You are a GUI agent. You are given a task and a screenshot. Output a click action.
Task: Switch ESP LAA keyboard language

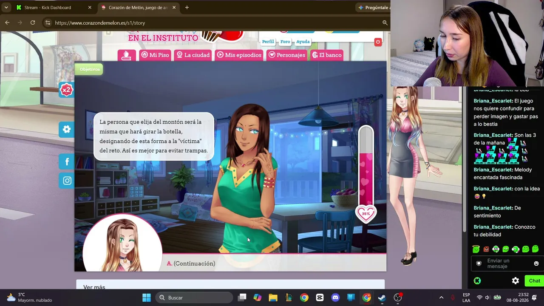[x=466, y=297]
